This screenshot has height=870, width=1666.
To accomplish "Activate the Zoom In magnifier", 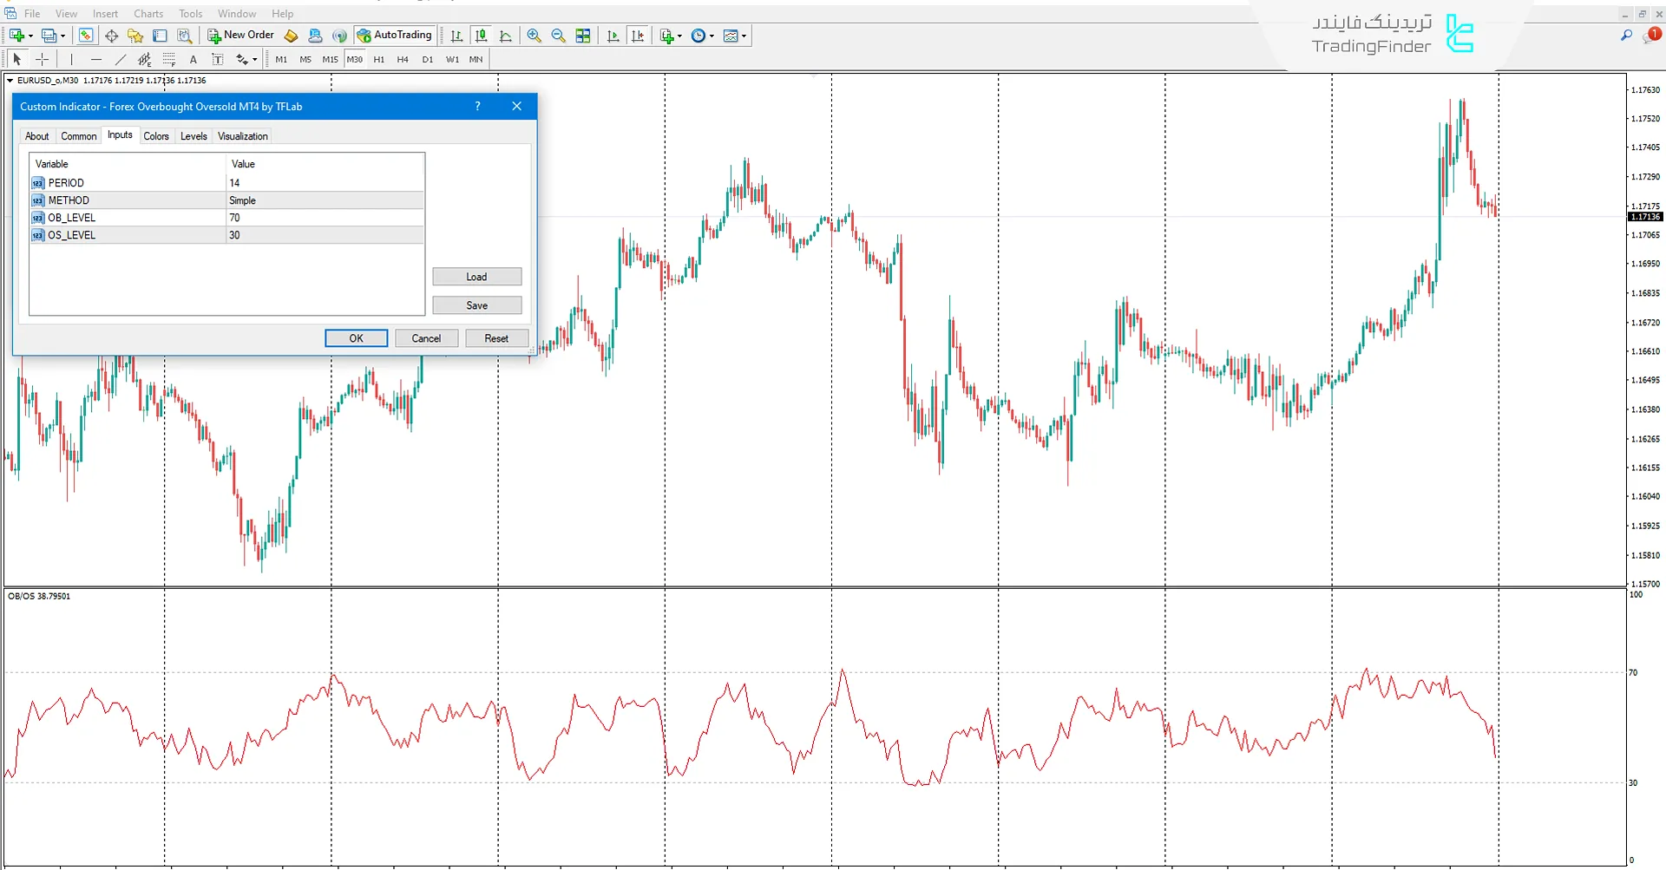I will click(x=534, y=36).
